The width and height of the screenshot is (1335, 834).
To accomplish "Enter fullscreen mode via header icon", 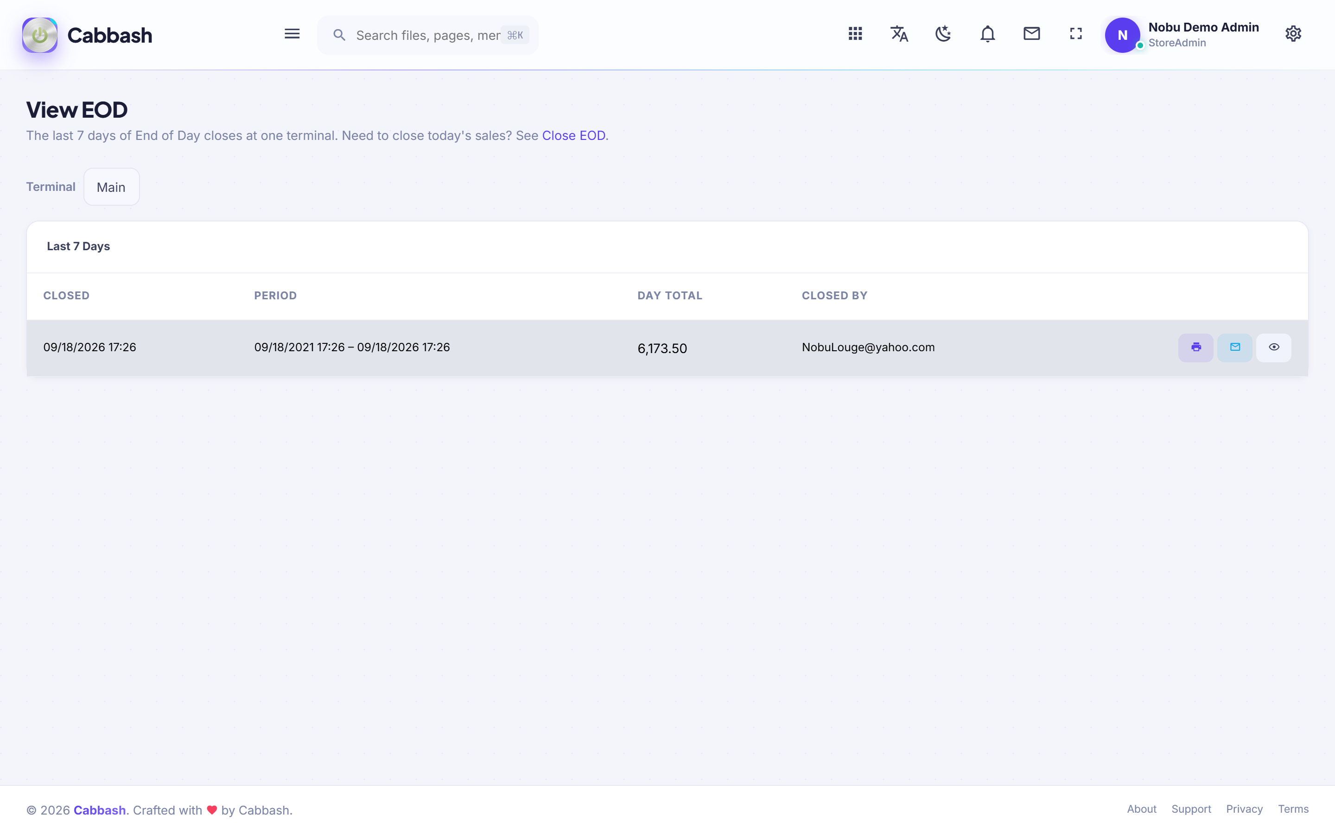I will tap(1076, 34).
